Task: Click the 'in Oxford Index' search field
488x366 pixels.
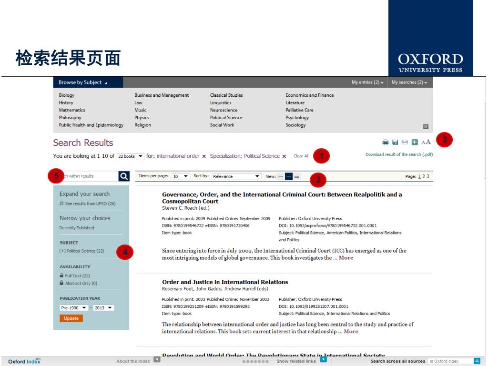Action: [451, 361]
